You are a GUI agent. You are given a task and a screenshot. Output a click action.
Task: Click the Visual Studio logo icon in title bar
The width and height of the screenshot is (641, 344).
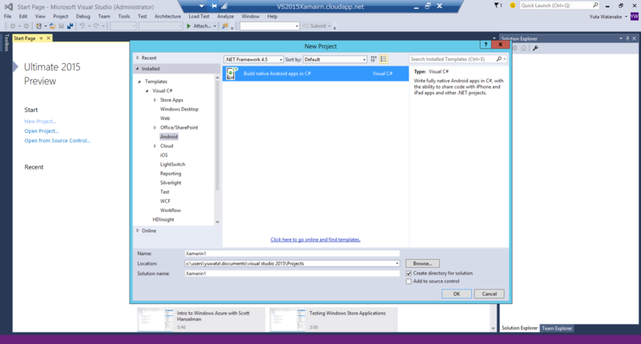point(8,6)
